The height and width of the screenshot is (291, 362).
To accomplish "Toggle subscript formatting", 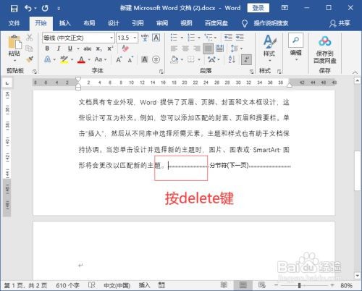I will [x=99, y=48].
